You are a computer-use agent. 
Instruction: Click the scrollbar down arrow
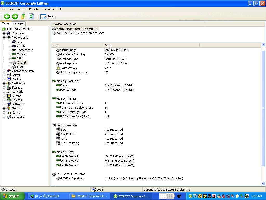(263, 184)
